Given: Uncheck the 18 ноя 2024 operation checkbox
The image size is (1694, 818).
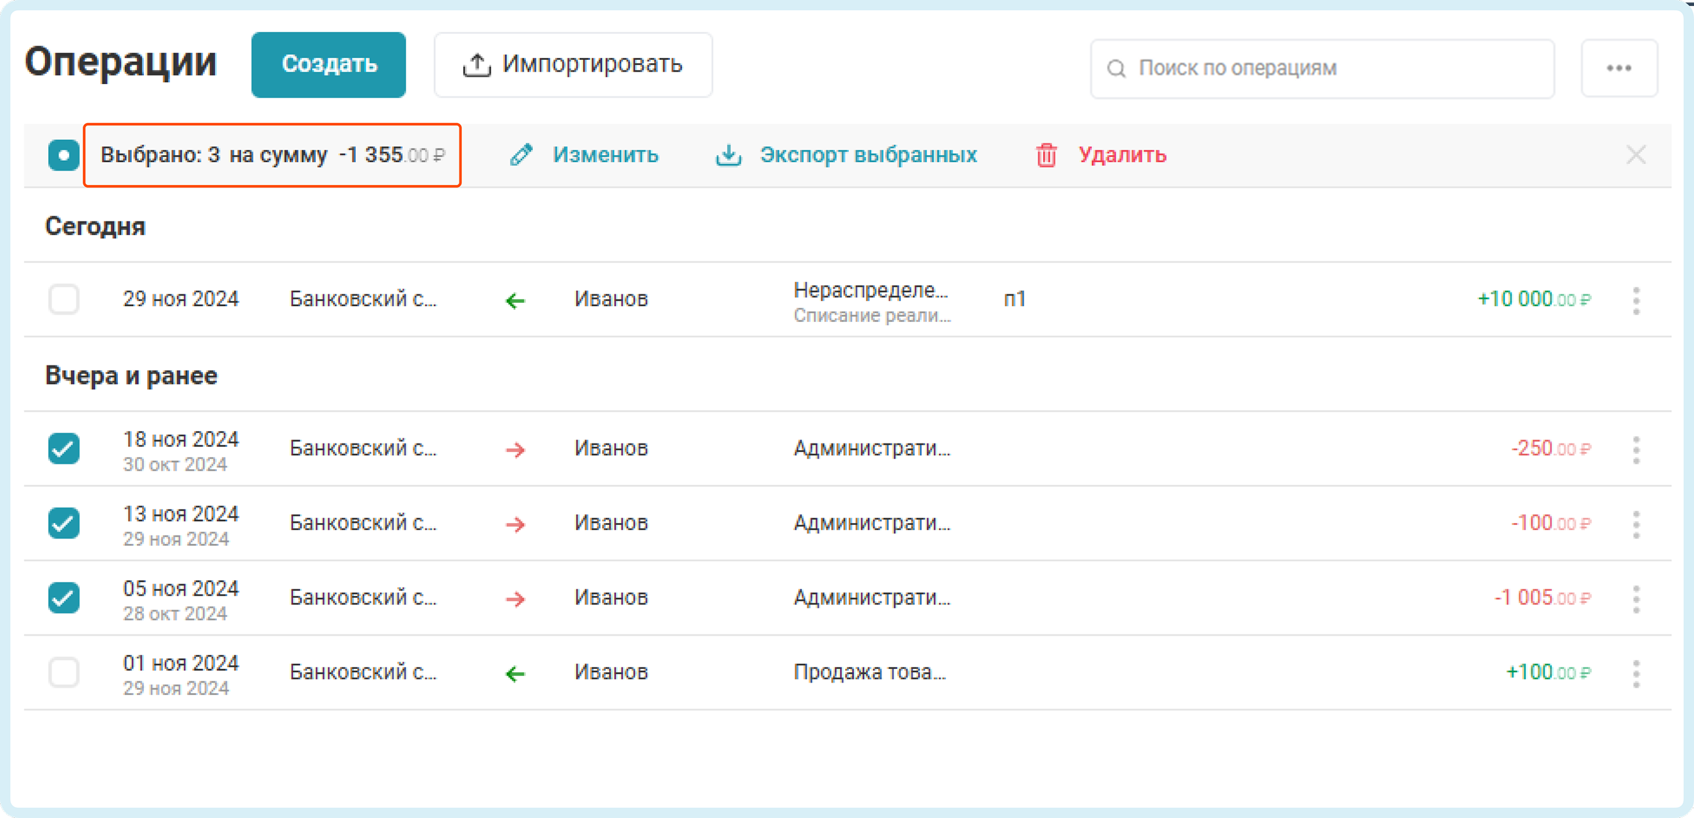Looking at the screenshot, I should [64, 449].
